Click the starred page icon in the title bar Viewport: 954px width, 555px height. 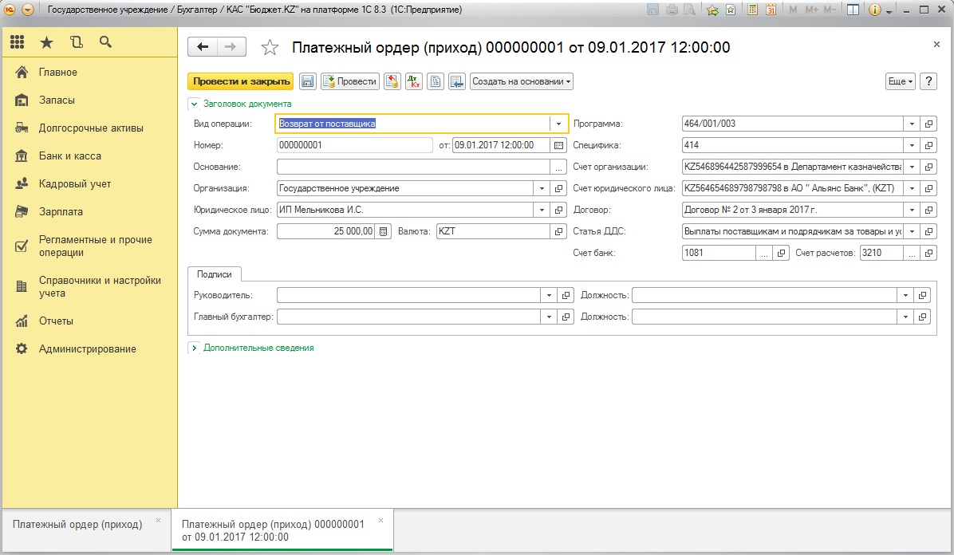click(x=730, y=10)
